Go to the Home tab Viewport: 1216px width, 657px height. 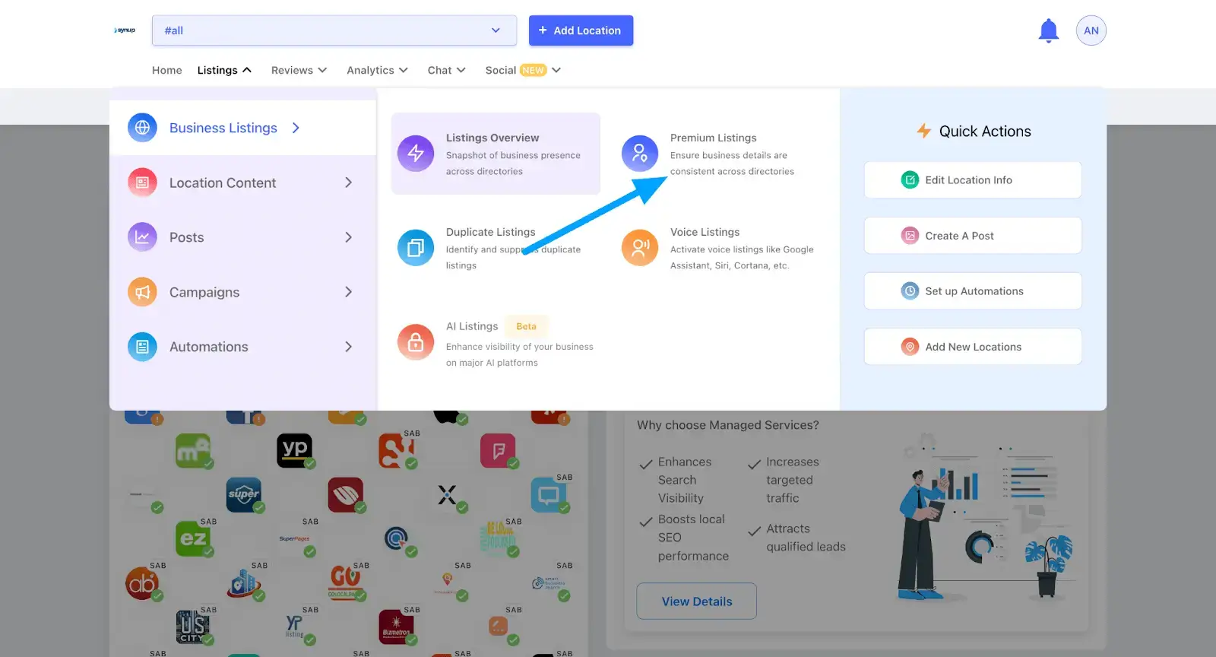click(166, 70)
